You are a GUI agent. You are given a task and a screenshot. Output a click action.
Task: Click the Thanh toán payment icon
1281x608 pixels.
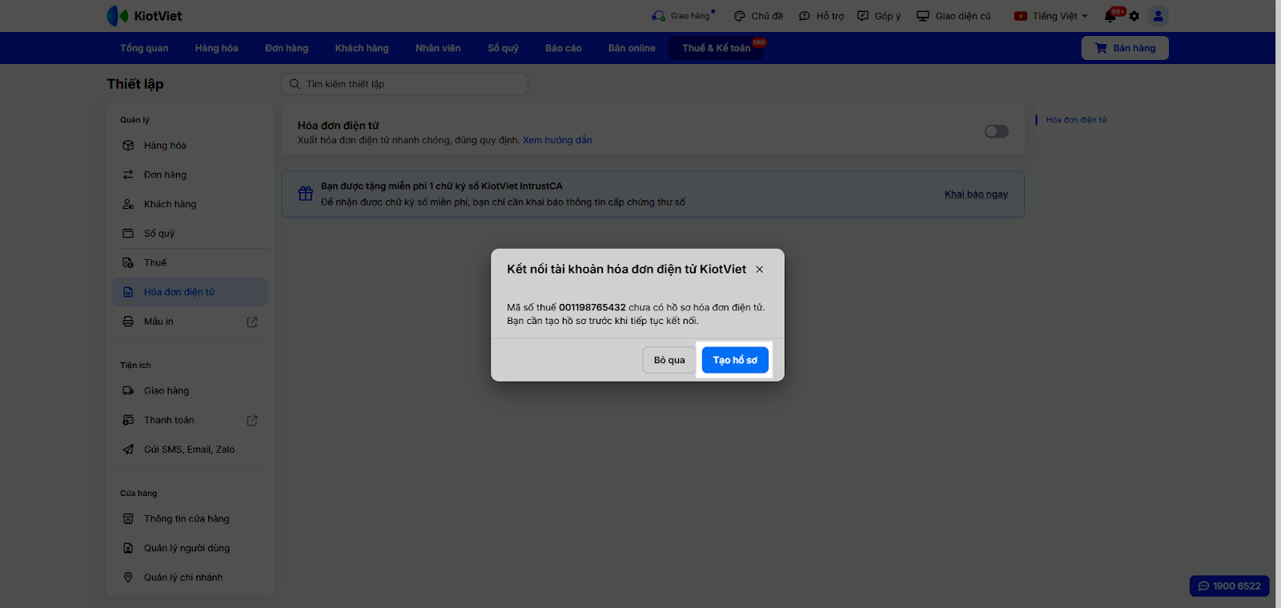pos(128,420)
